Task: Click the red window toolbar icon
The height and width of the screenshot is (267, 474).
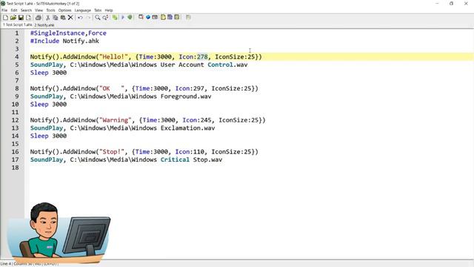Action: coord(141,17)
